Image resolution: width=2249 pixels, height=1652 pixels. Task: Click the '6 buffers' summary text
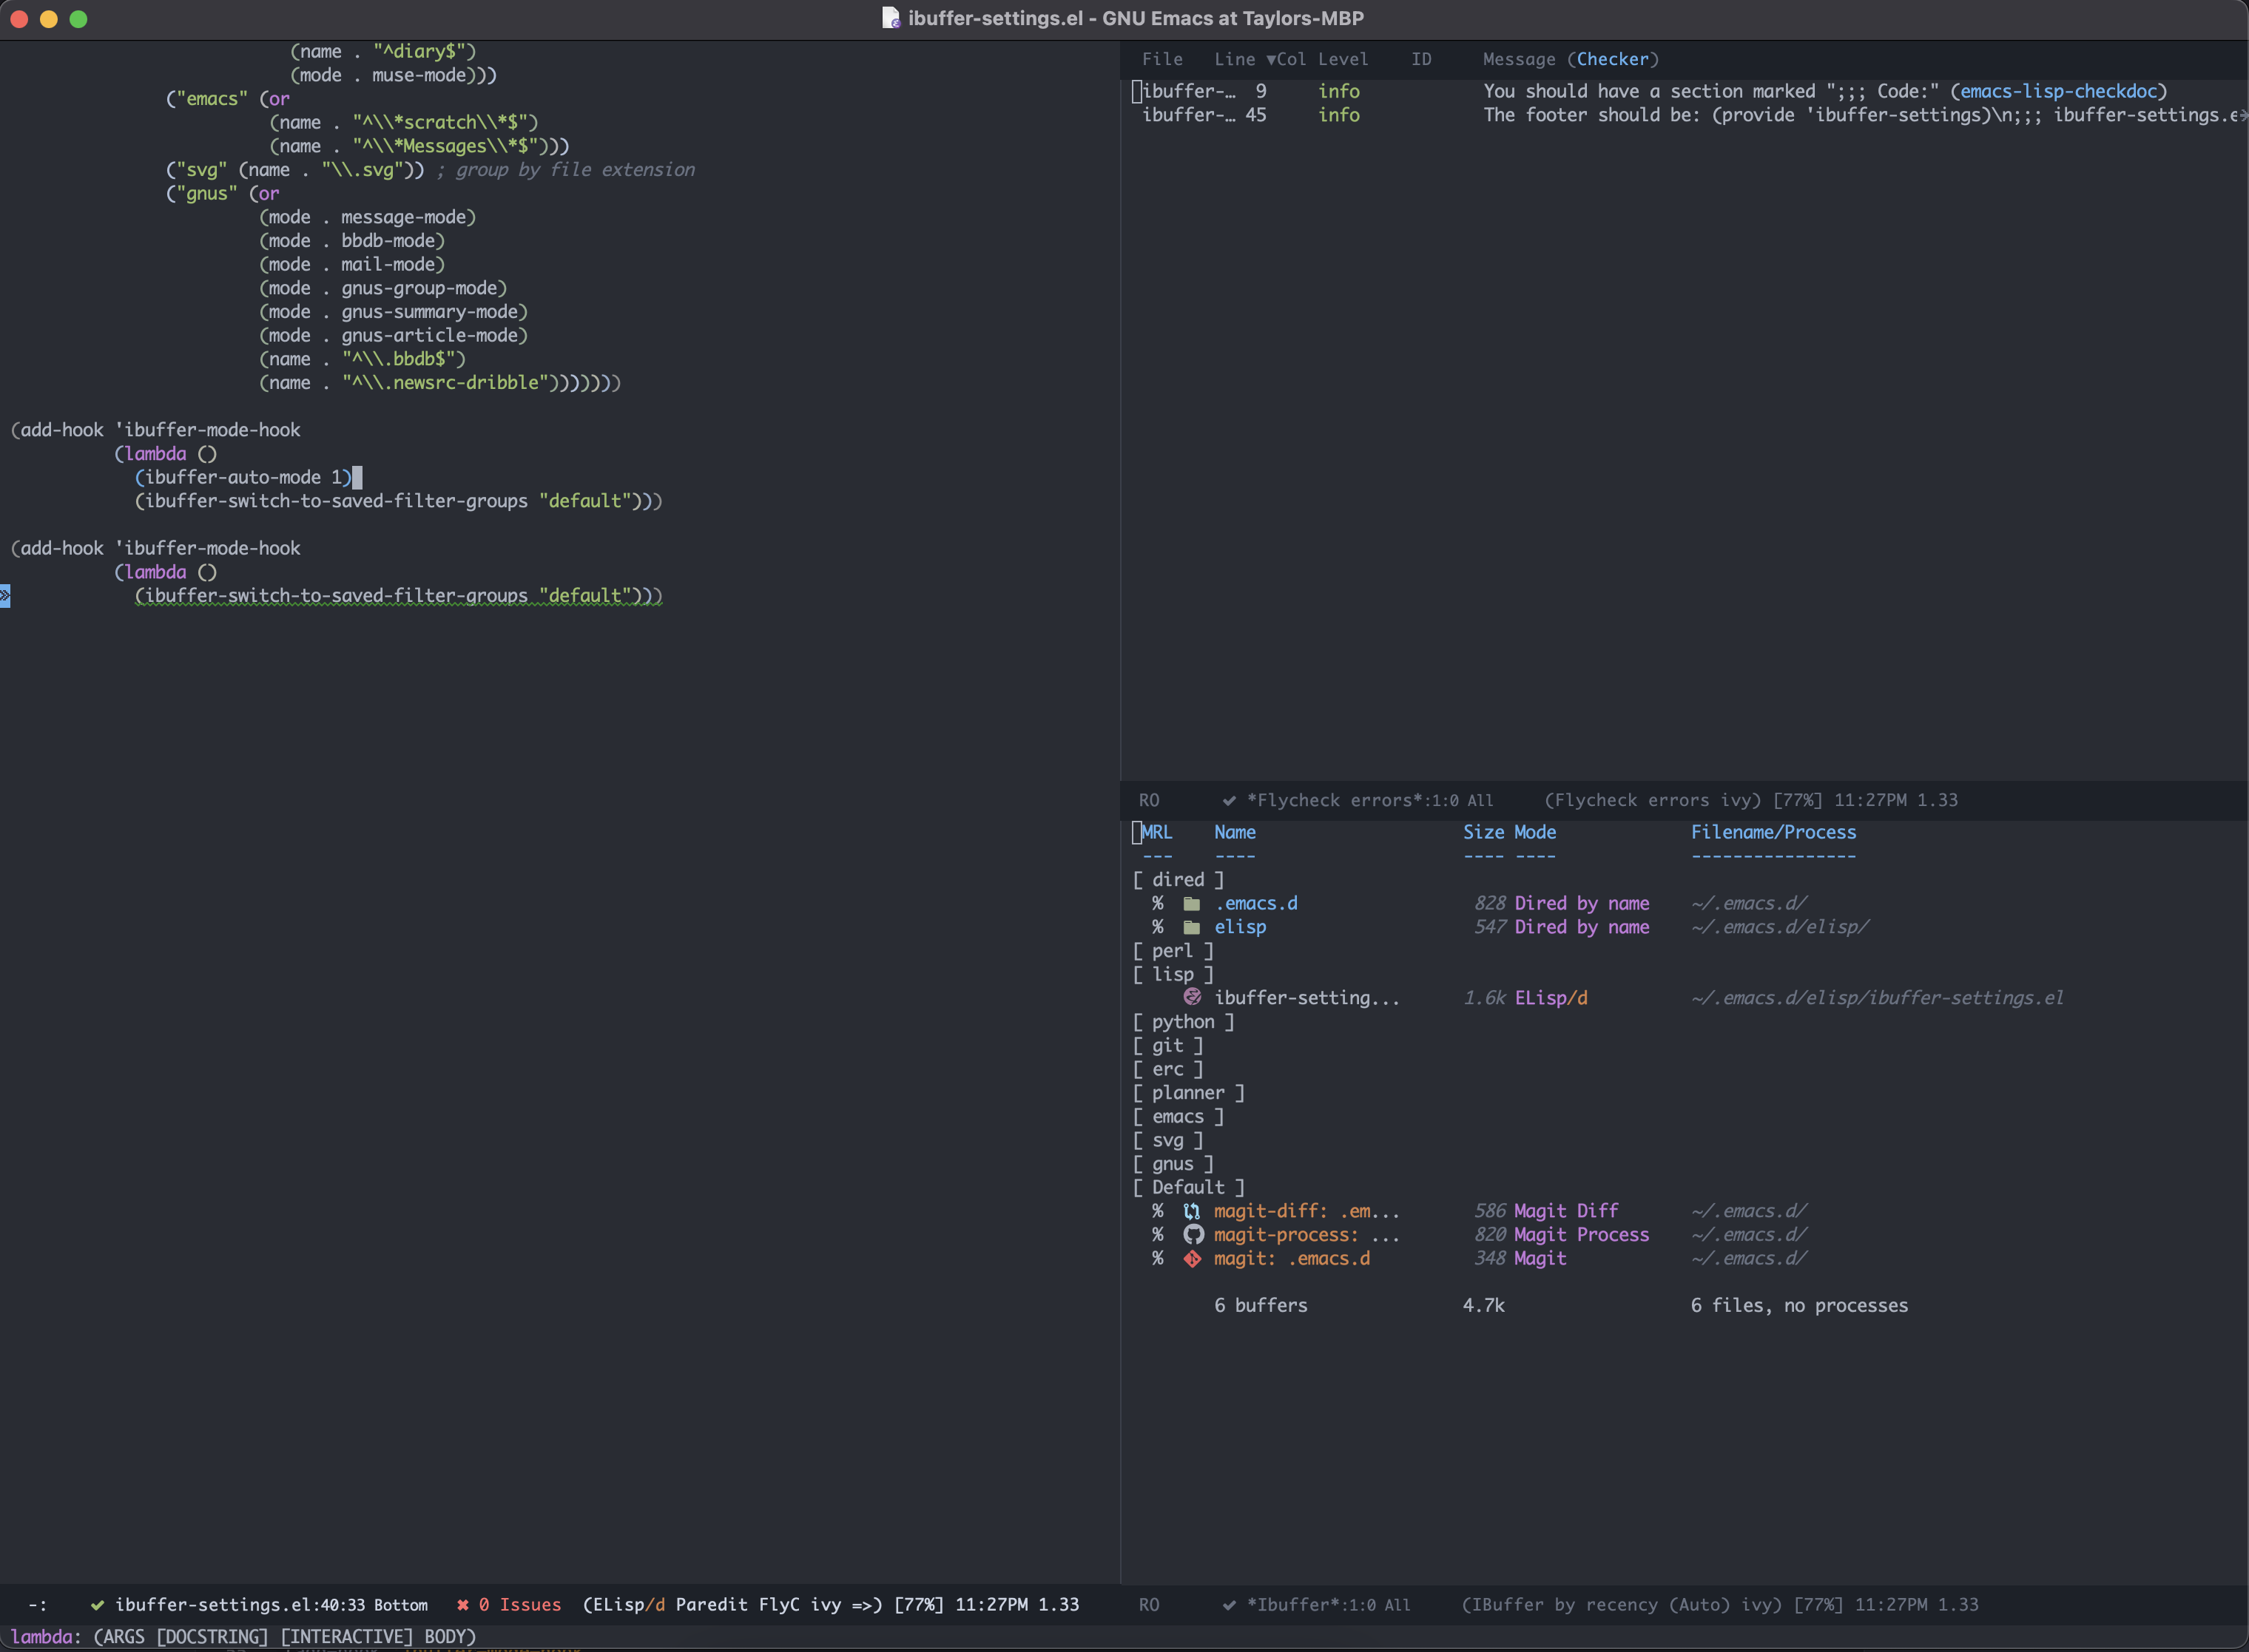click(x=1261, y=1305)
